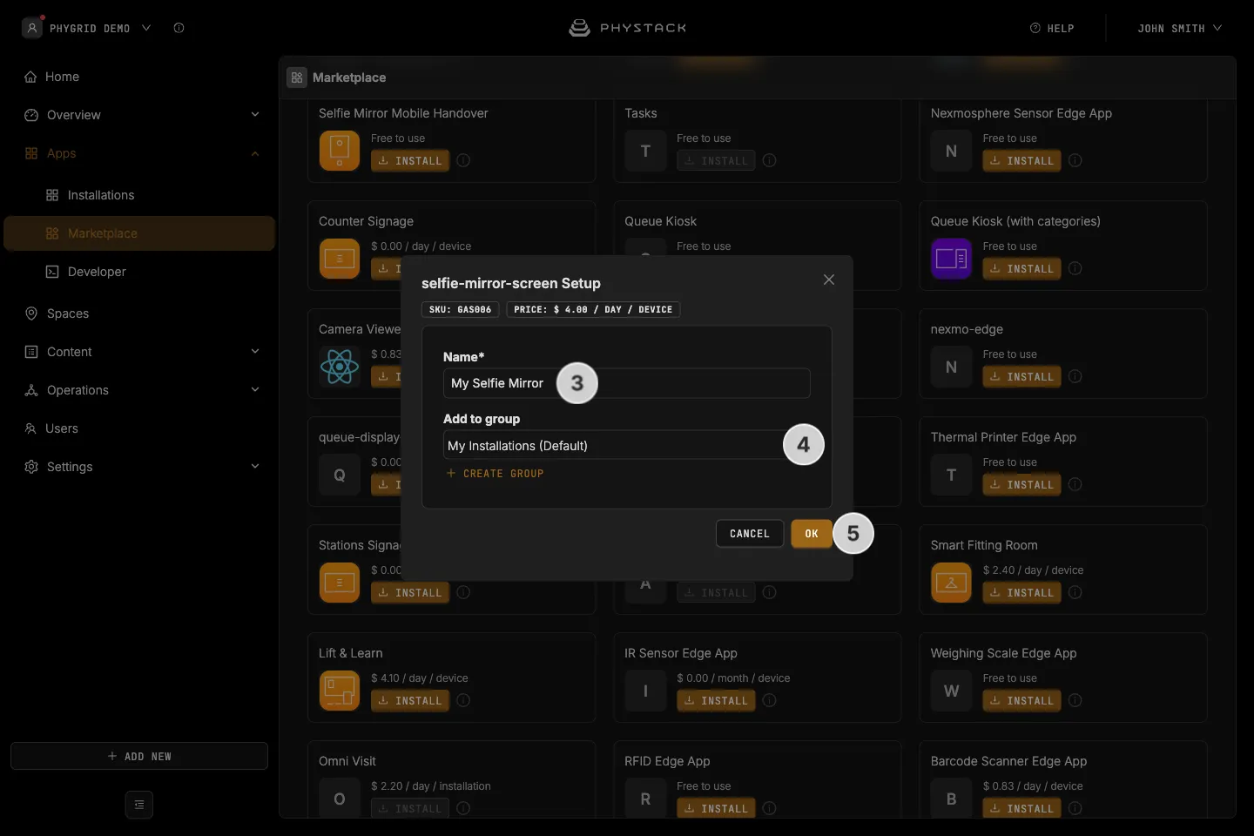
Task: Click the Smart Fitting Room app icon
Action: 951,583
